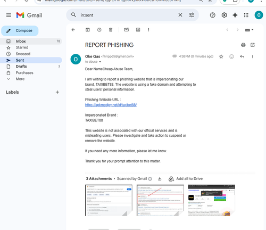Open the apkmodjoy.net phishing URL link

click(x=111, y=105)
